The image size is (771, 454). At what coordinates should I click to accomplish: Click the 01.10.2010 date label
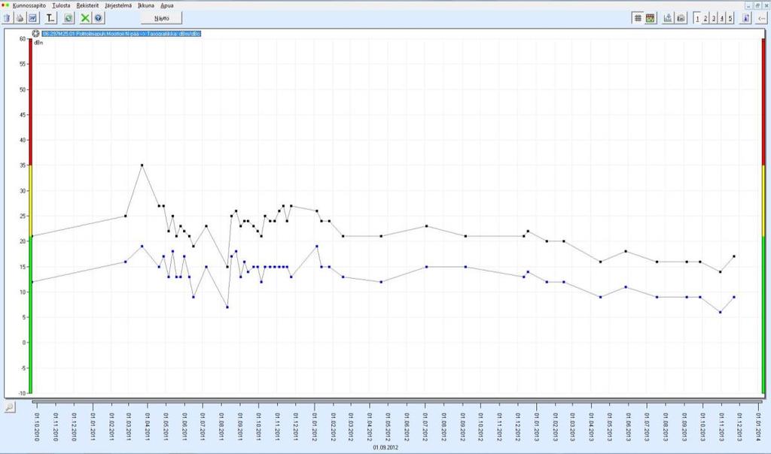pyautogui.click(x=37, y=426)
